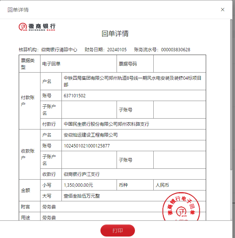Image resolution: width=235 pixels, height=238 pixels.
Task: Select the payer name 中铁四局集团有限公司 cell
Action: coord(133,81)
